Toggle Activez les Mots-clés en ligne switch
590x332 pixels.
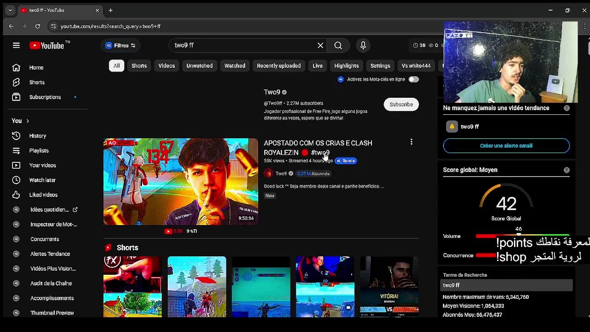(x=413, y=79)
